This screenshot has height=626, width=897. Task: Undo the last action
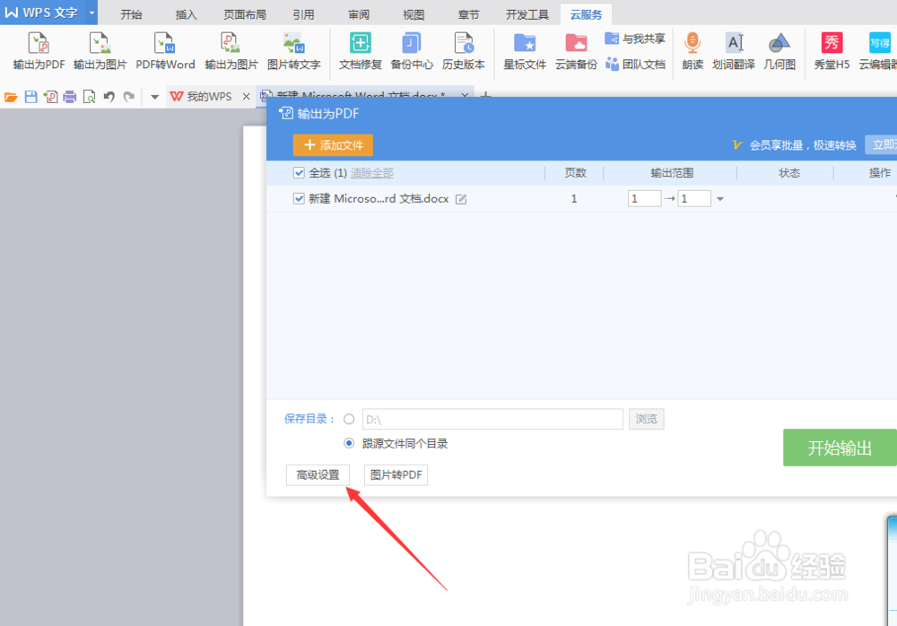109,97
